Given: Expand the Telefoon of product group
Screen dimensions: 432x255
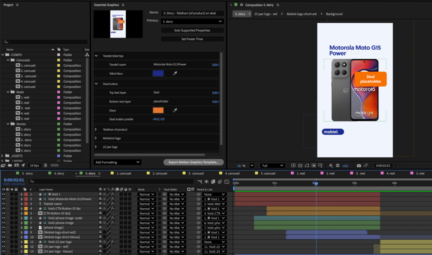Looking at the screenshot, I should coord(96,130).
